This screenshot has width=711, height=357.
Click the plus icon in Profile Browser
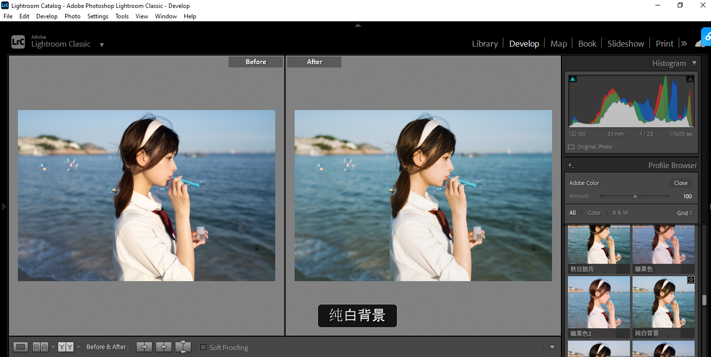tap(570, 166)
